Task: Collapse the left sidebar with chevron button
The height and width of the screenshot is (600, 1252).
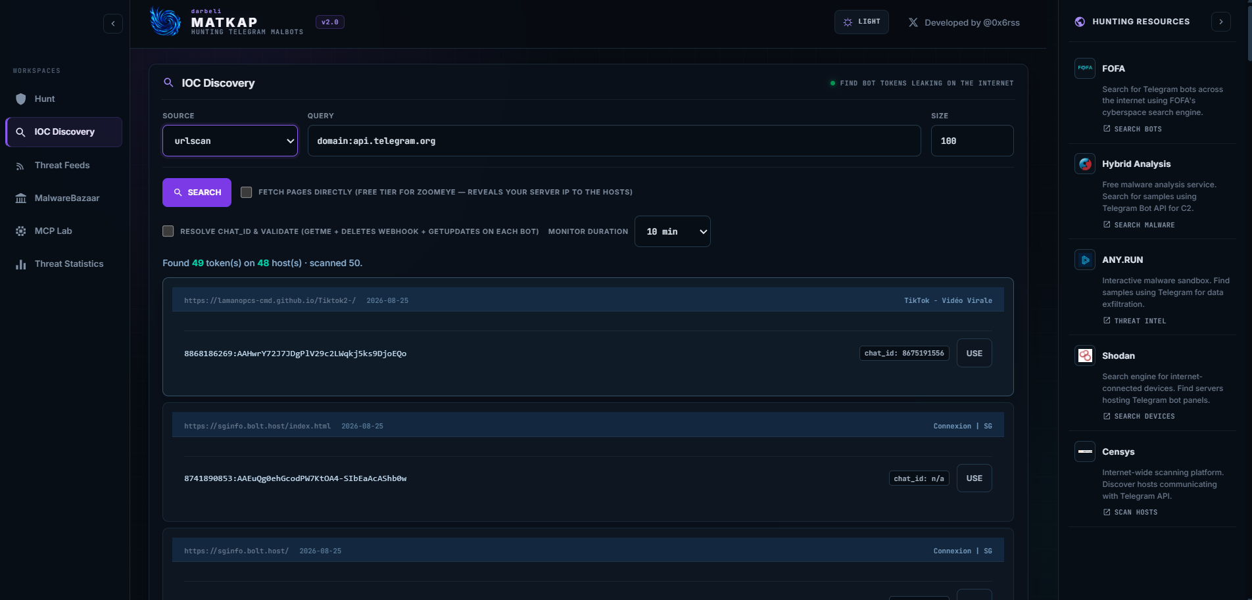Action: click(113, 24)
